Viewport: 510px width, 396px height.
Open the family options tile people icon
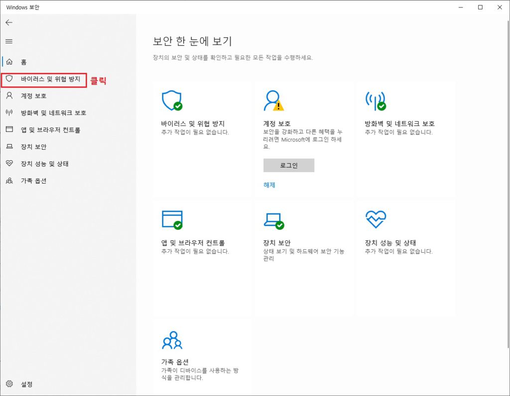coord(172,340)
